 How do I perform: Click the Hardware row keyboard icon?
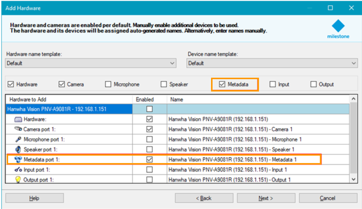18,119
